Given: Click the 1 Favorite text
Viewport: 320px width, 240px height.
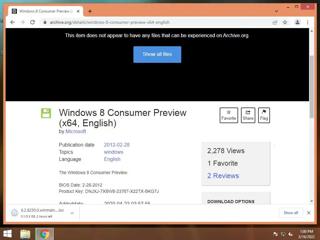Looking at the screenshot, I should click(x=222, y=163).
